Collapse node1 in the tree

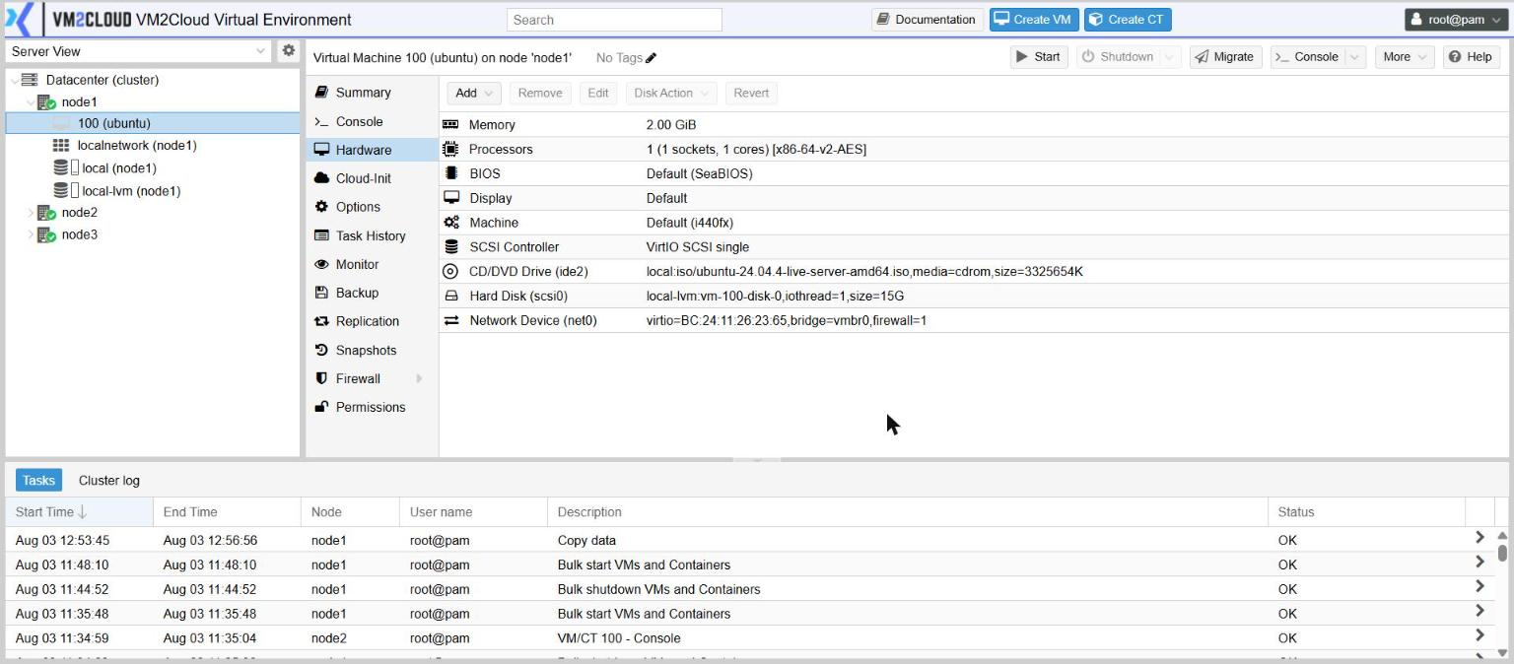[x=31, y=102]
